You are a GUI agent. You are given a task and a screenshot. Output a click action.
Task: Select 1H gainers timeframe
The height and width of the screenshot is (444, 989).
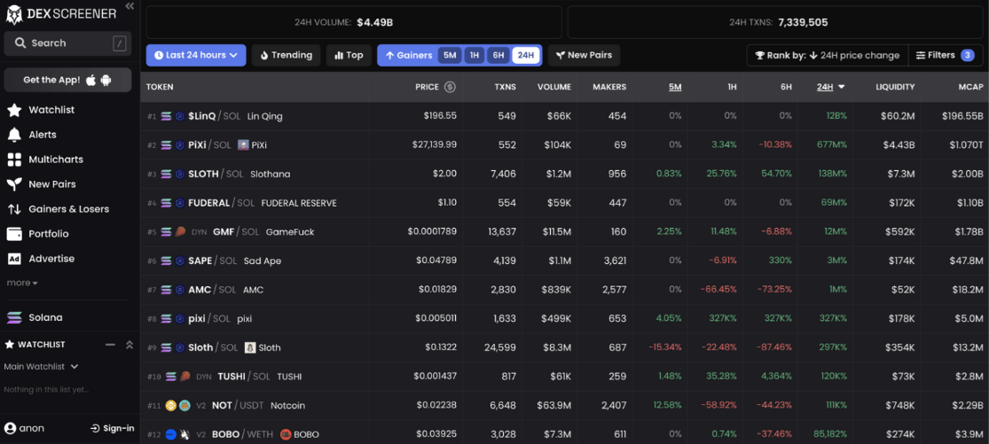(x=475, y=56)
